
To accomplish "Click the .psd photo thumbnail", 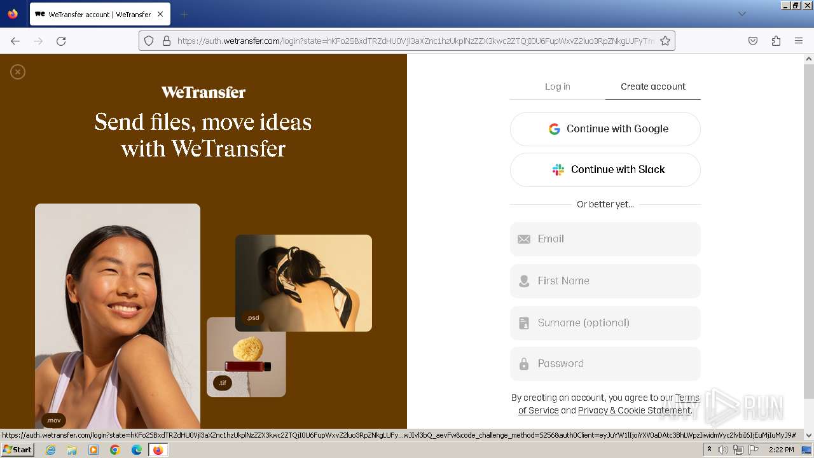I will 303,283.
